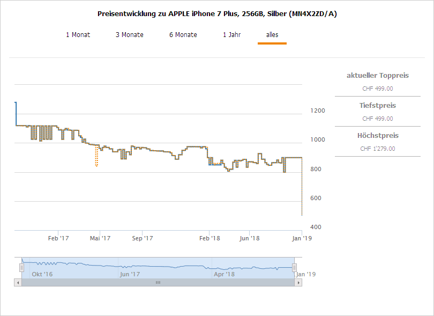Show the 6 Monate price history
The height and width of the screenshot is (316, 434).
[183, 35]
